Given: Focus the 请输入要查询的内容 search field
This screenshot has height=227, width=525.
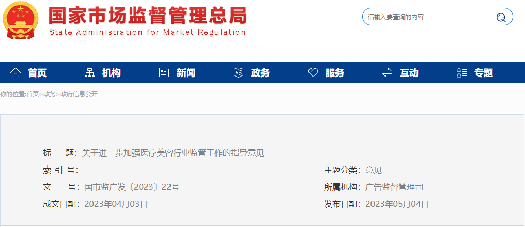Looking at the screenshot, I should [x=429, y=17].
